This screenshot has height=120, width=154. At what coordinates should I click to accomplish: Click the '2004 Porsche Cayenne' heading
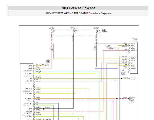(78, 8)
